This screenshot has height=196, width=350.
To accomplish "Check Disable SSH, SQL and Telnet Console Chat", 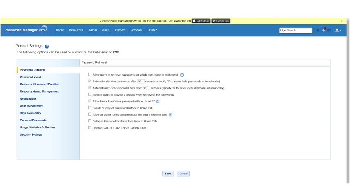I will 90,127.
